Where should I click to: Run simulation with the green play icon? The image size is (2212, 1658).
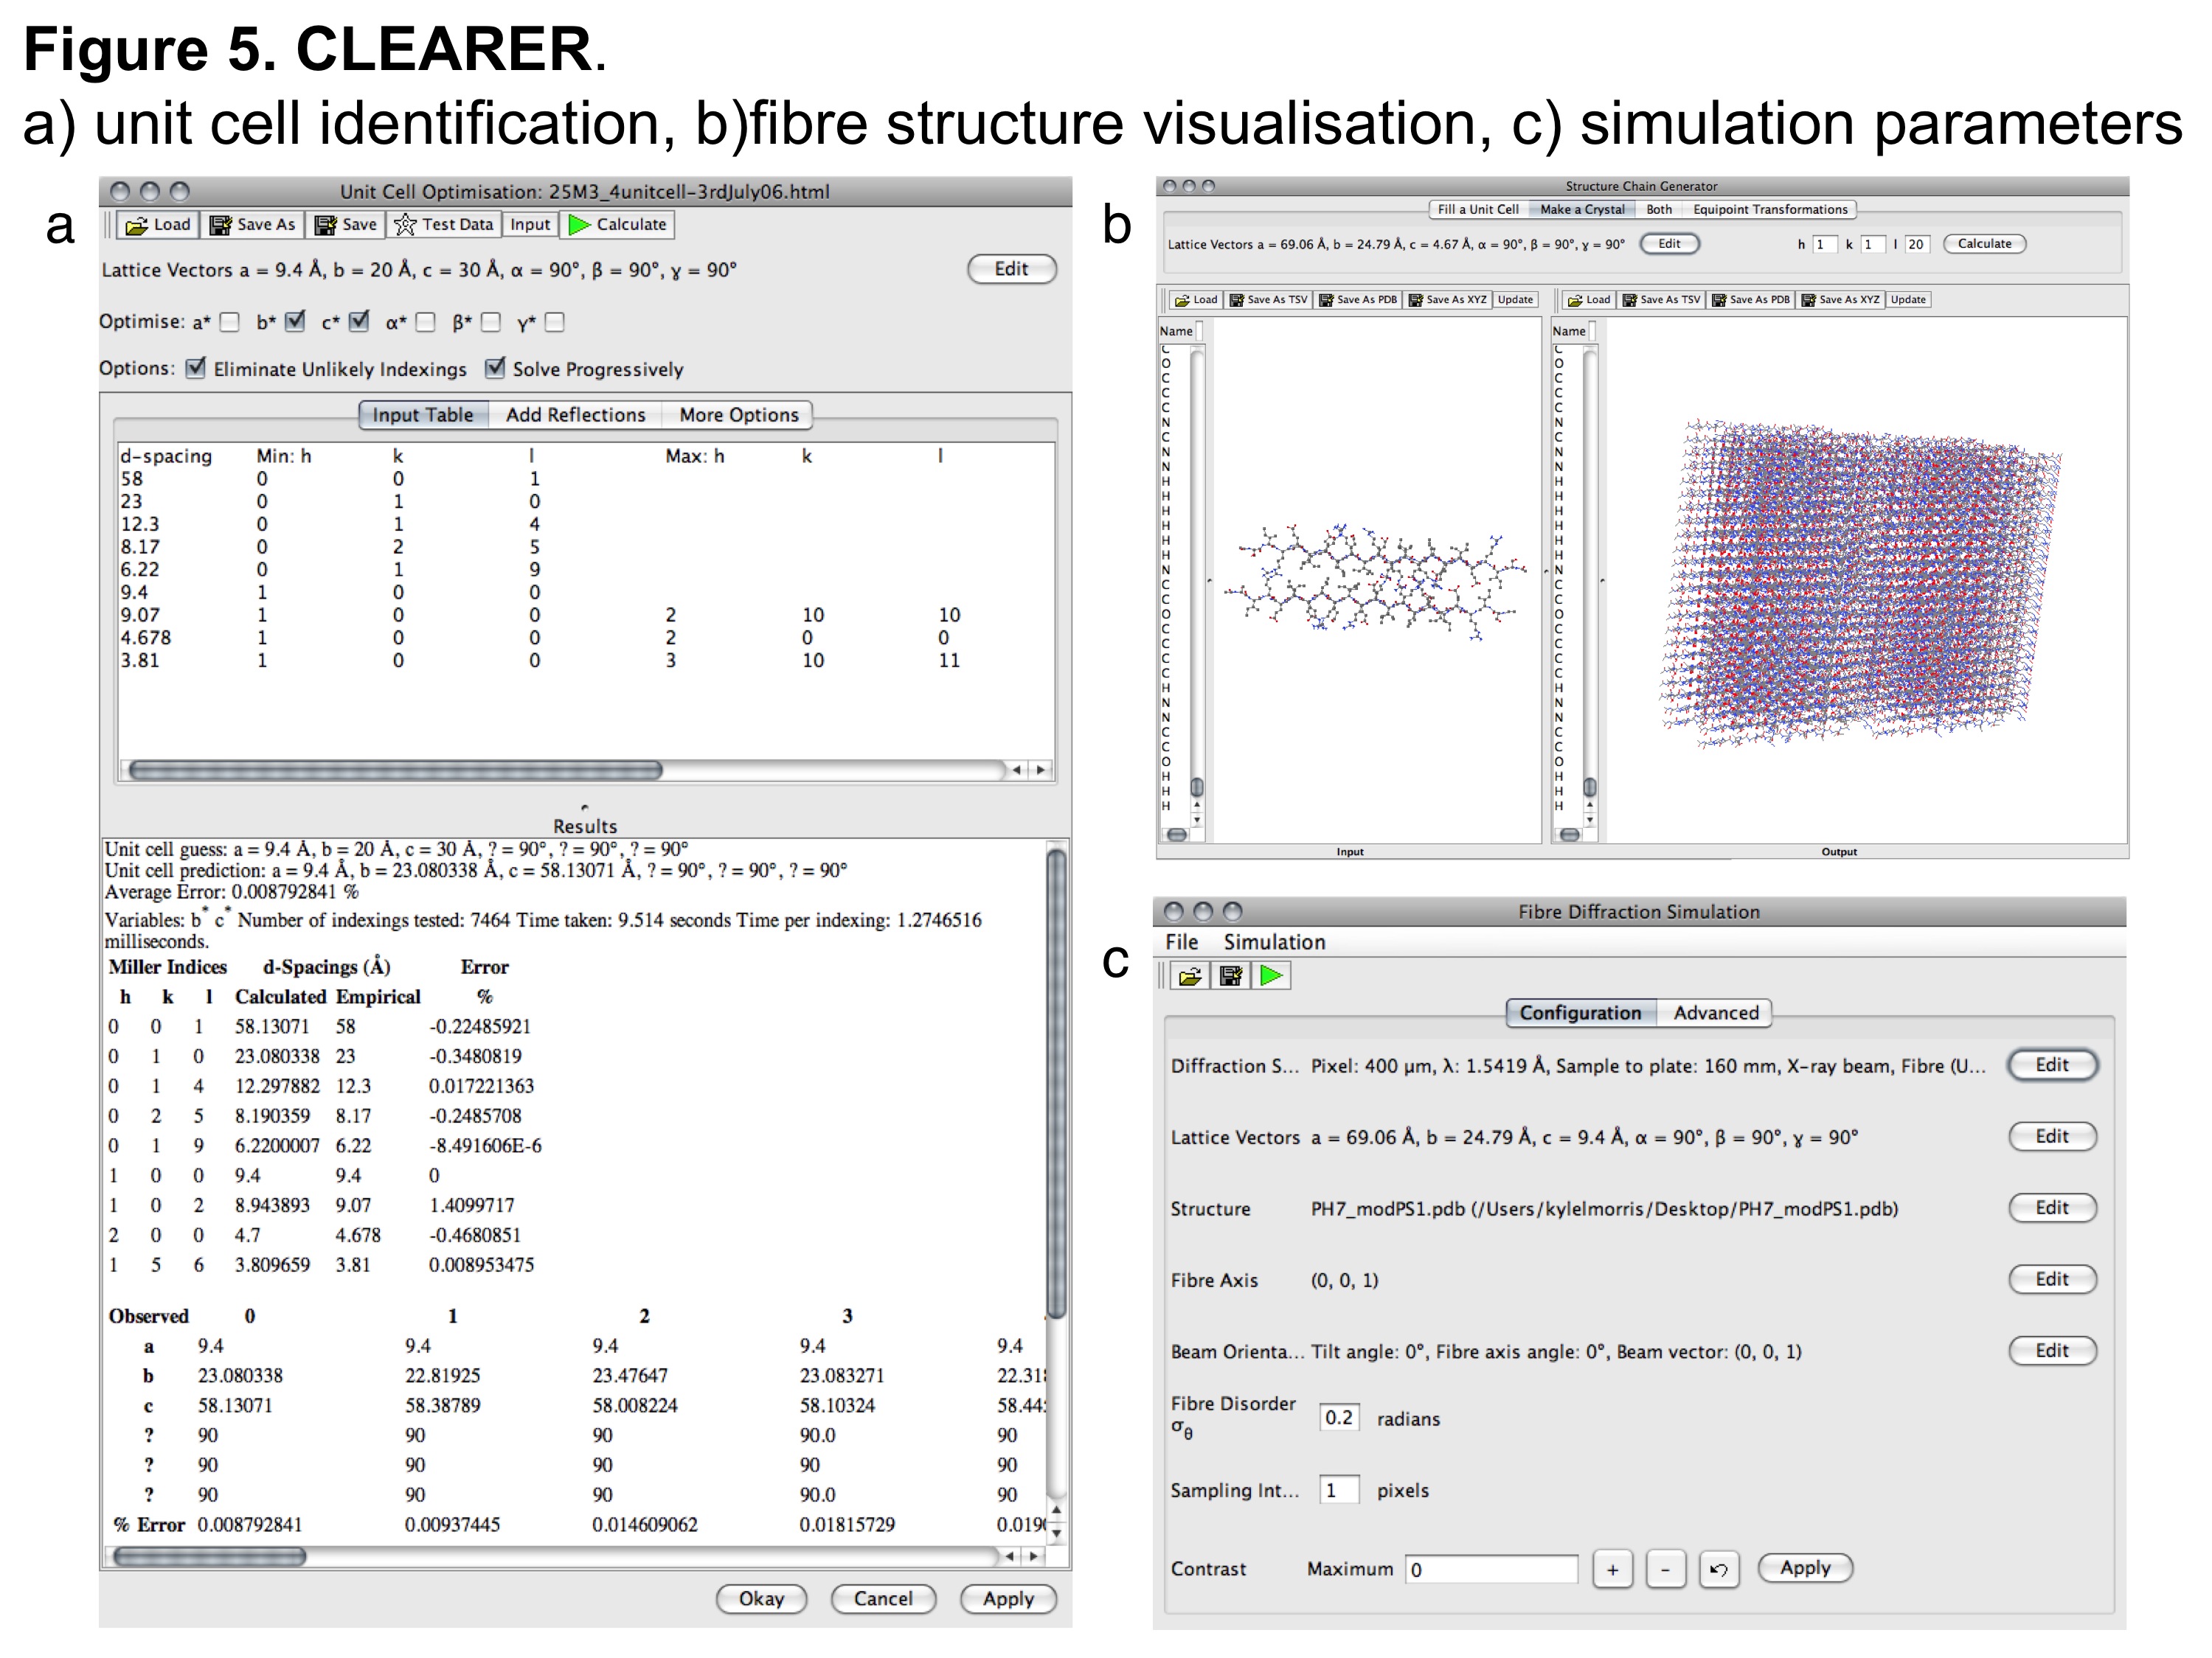(x=1271, y=976)
